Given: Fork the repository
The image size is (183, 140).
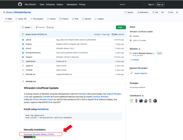Looking at the screenshot, I should click(x=171, y=12).
